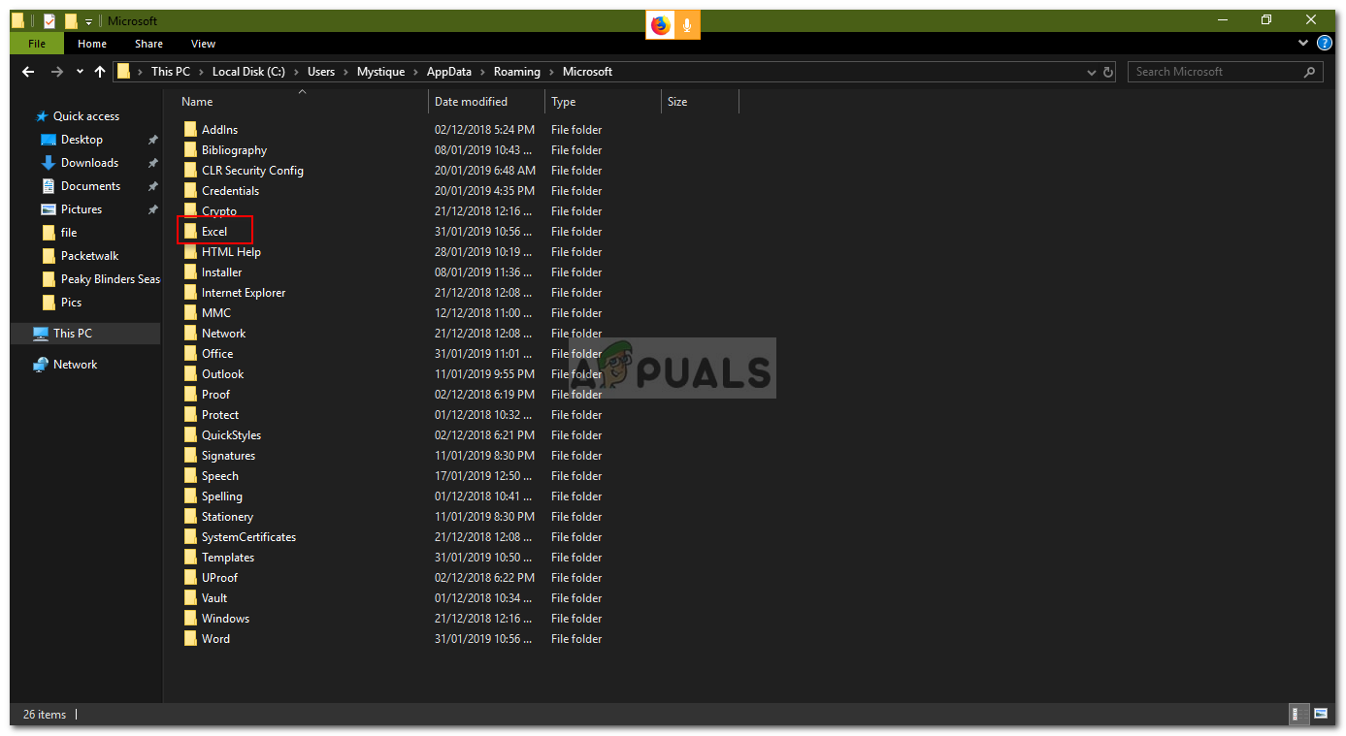
Task: Open Pics folder in sidebar
Action: click(71, 303)
